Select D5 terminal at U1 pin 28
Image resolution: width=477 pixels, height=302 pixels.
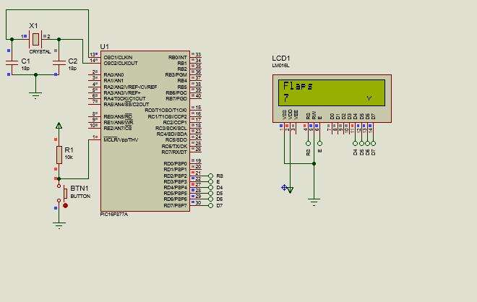(x=210, y=194)
